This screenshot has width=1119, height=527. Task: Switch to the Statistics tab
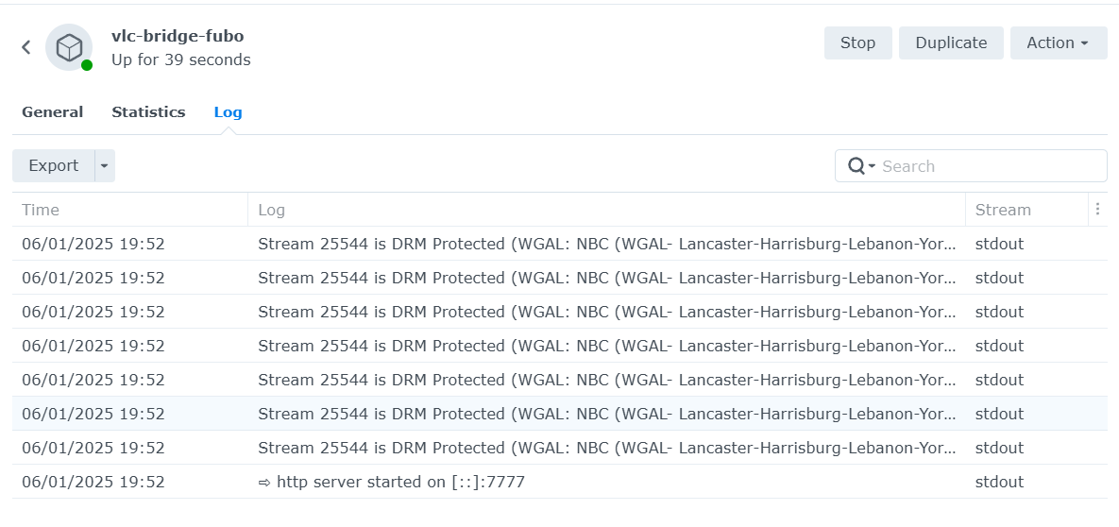(x=148, y=112)
